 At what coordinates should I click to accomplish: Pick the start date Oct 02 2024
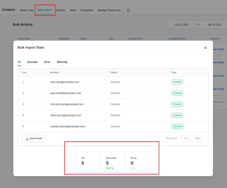(x=181, y=25)
